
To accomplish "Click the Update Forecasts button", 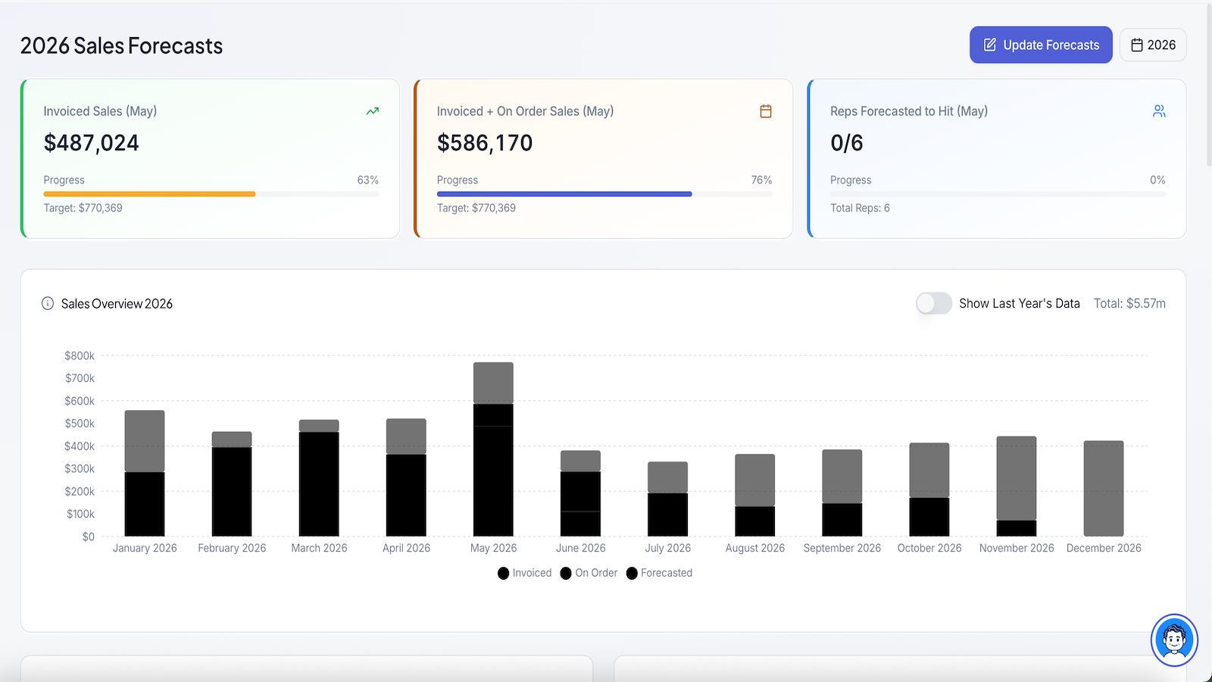I will tap(1041, 45).
